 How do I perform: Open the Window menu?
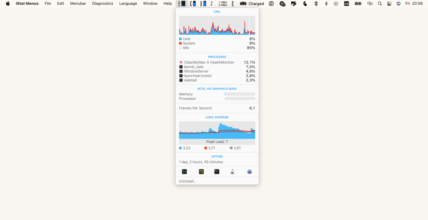click(150, 4)
